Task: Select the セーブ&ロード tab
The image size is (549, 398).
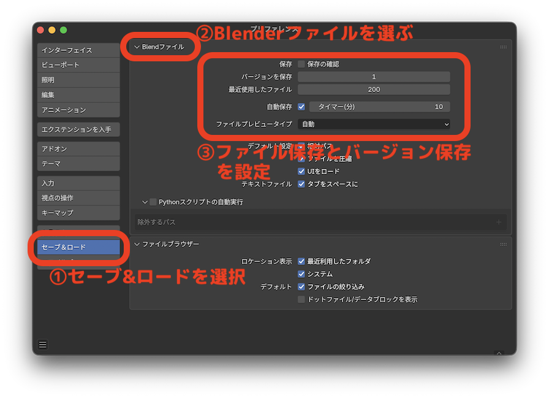Action: pyautogui.click(x=78, y=247)
